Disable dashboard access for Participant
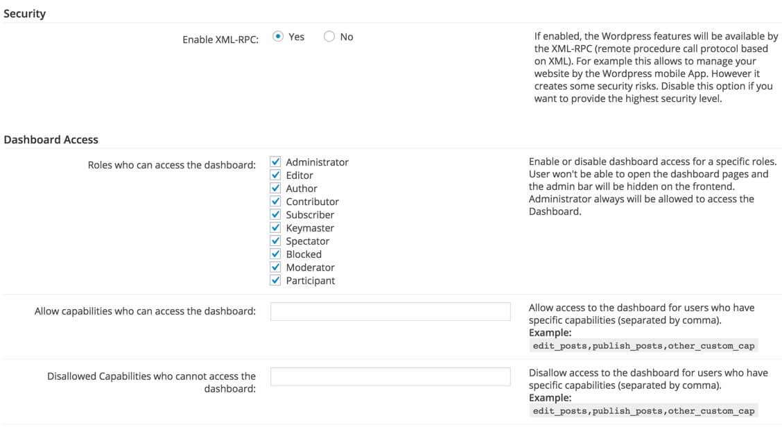782x427 pixels. coord(275,281)
